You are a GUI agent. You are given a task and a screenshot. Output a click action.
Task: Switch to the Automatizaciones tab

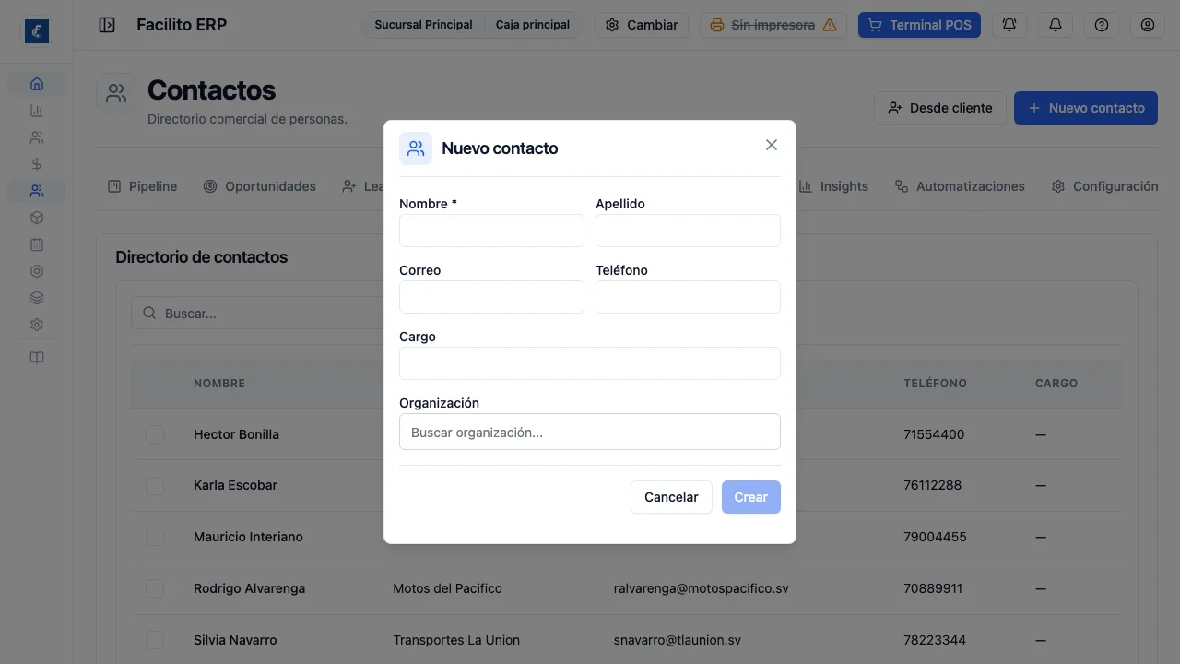[960, 186]
